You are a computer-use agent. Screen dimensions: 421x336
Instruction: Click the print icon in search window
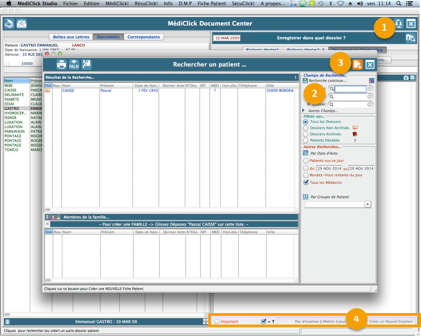62,65
